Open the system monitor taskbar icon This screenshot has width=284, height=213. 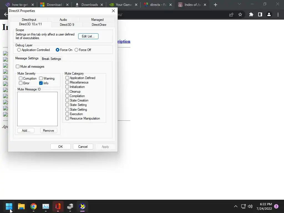coord(46,206)
